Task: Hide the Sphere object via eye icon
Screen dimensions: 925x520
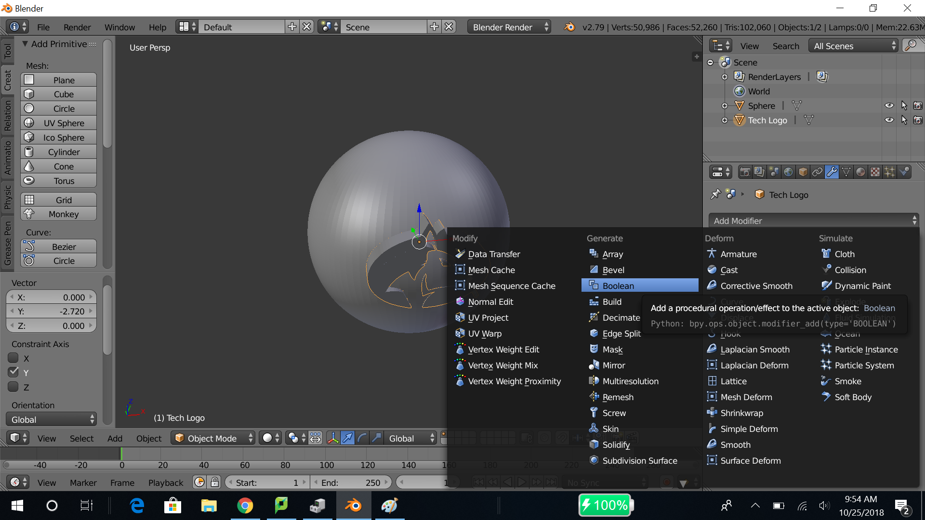Action: [x=889, y=106]
